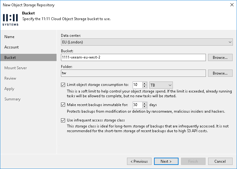
Task: Increase immutable days with up arrow
Action: click(x=145, y=104)
